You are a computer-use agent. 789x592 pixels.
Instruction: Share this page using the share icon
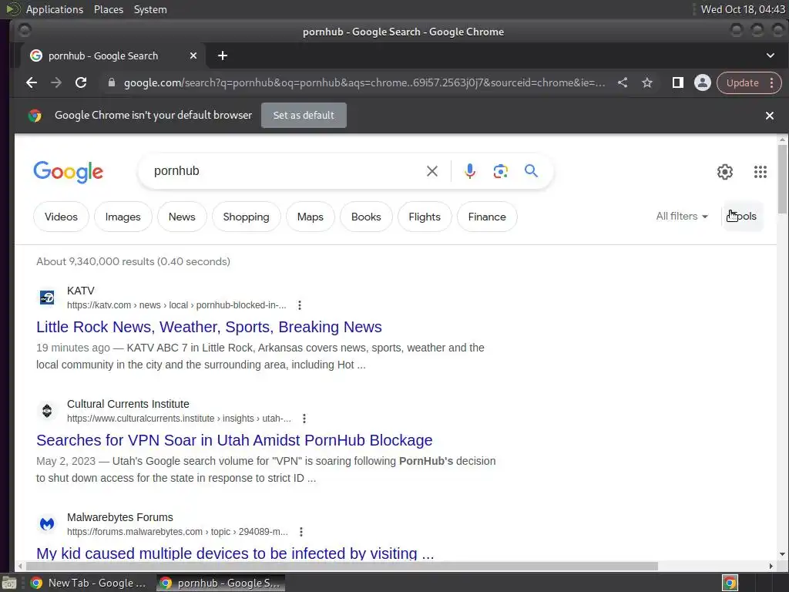pyautogui.click(x=623, y=82)
